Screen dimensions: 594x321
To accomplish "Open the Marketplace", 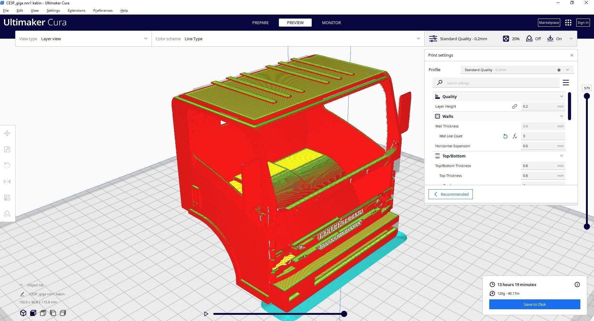I will [549, 23].
